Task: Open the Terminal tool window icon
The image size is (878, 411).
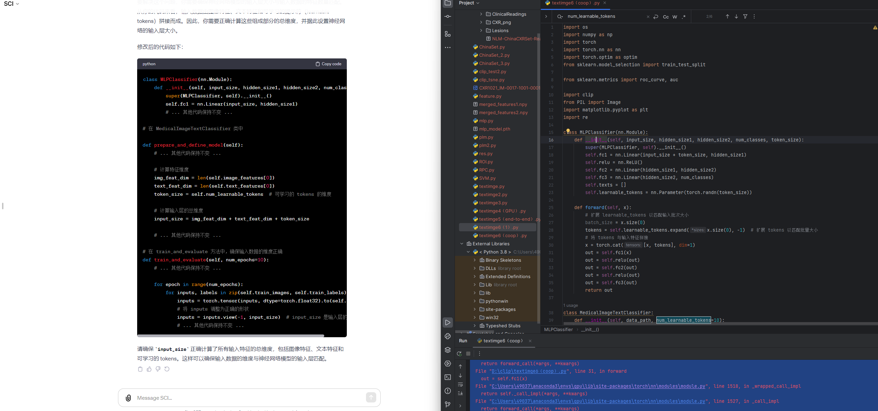Action: [x=447, y=377]
